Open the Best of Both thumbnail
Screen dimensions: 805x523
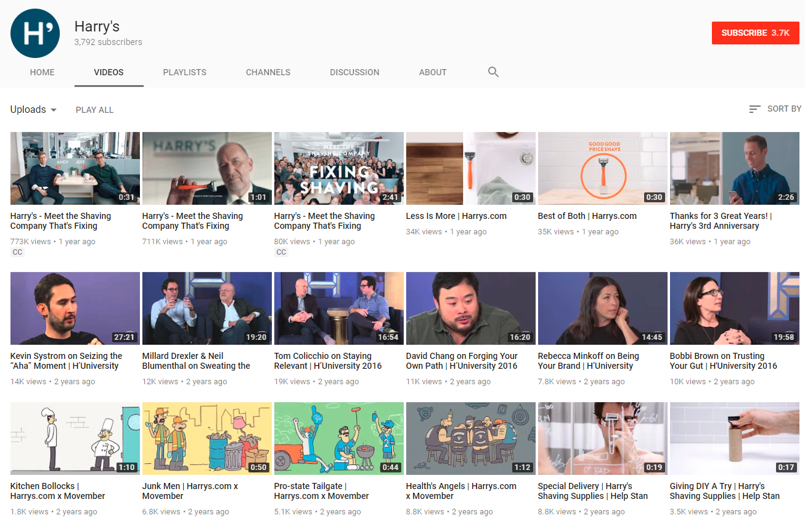coord(602,168)
